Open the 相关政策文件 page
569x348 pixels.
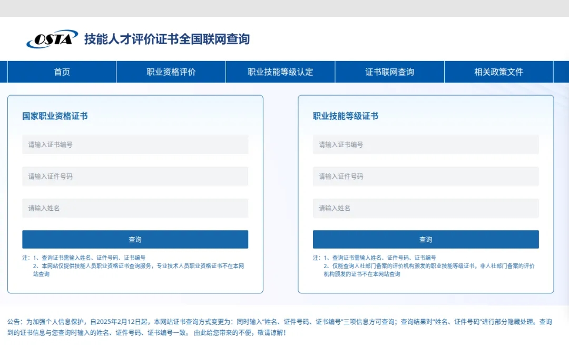click(498, 71)
